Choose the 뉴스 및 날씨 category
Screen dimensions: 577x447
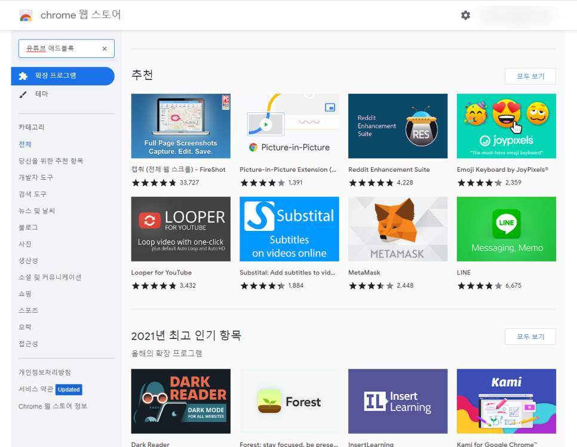36,211
